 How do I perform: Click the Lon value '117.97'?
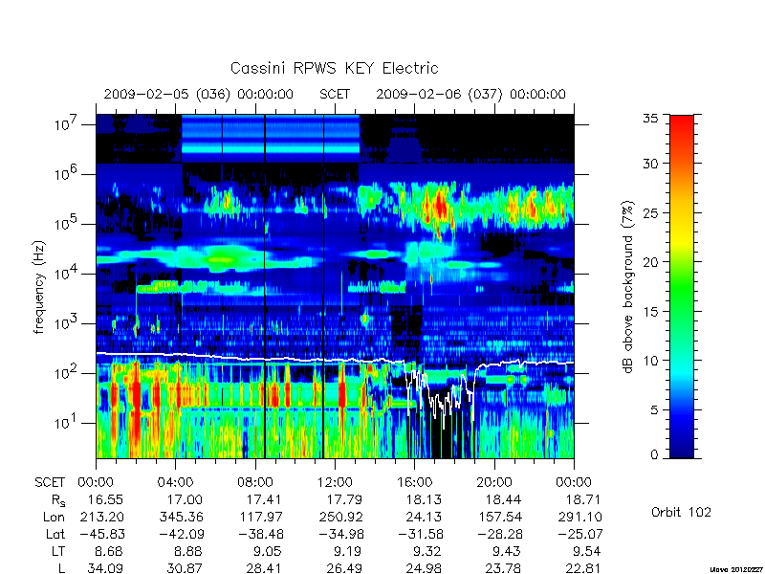260,517
